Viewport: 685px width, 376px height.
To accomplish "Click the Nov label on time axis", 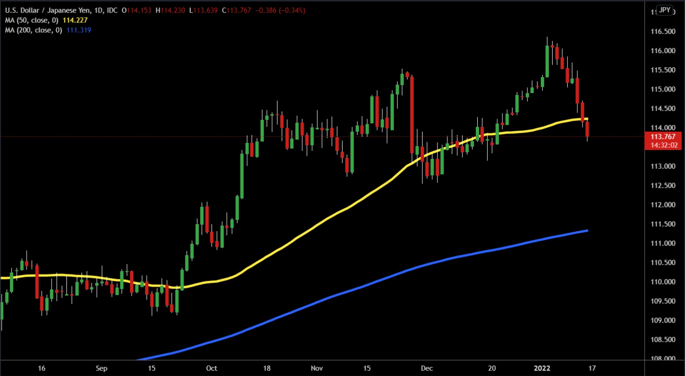I will tap(317, 369).
